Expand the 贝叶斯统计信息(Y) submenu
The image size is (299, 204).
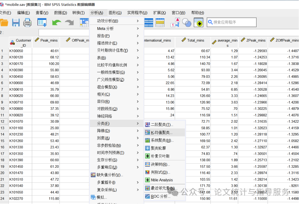pos(116,50)
